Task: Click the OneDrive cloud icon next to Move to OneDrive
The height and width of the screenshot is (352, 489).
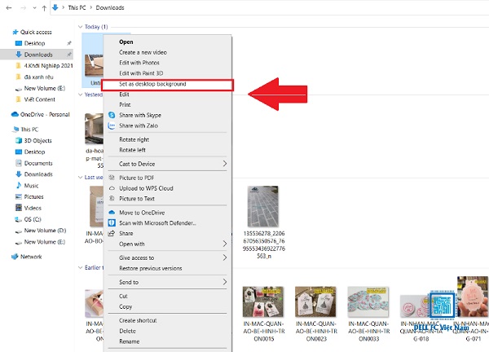Action: tap(112, 213)
